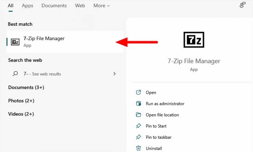This screenshot has width=253, height=152.
Task: Select the Documents tab
Action: click(x=54, y=5)
